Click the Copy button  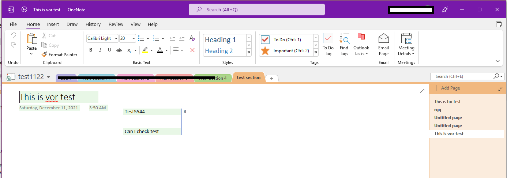tap(50, 45)
